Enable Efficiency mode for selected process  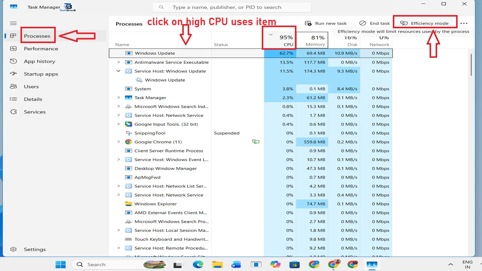(x=425, y=23)
